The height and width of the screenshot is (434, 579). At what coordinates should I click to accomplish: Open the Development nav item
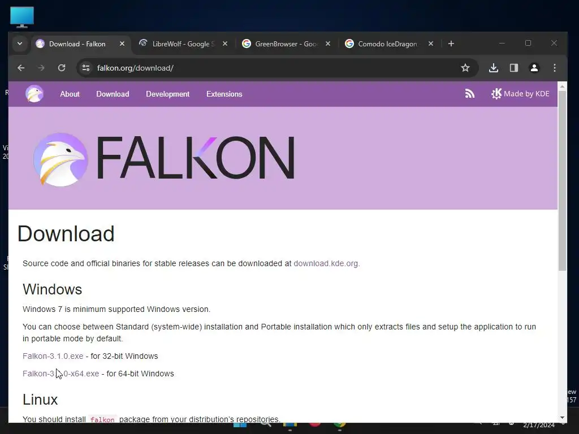(167, 94)
